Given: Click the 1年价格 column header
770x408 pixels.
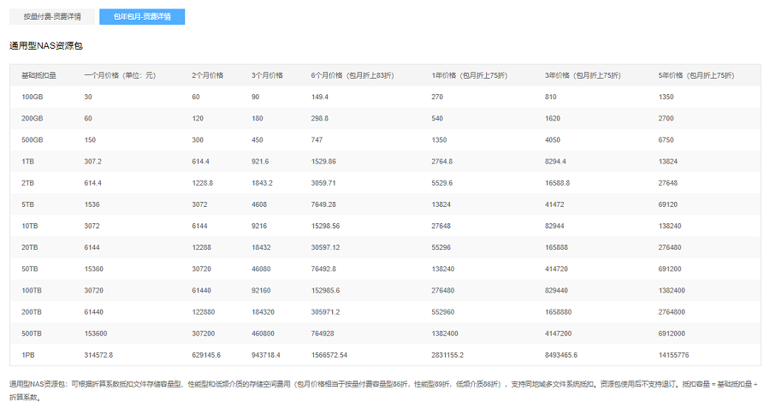Looking at the screenshot, I should tap(469, 75).
